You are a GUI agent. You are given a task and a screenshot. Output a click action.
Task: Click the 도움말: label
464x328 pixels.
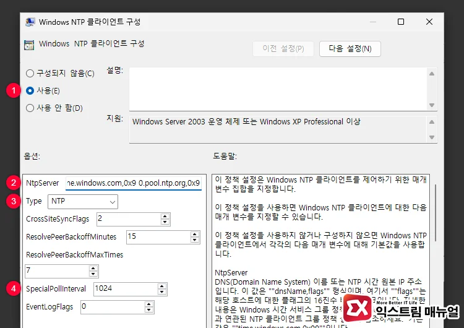coord(225,156)
